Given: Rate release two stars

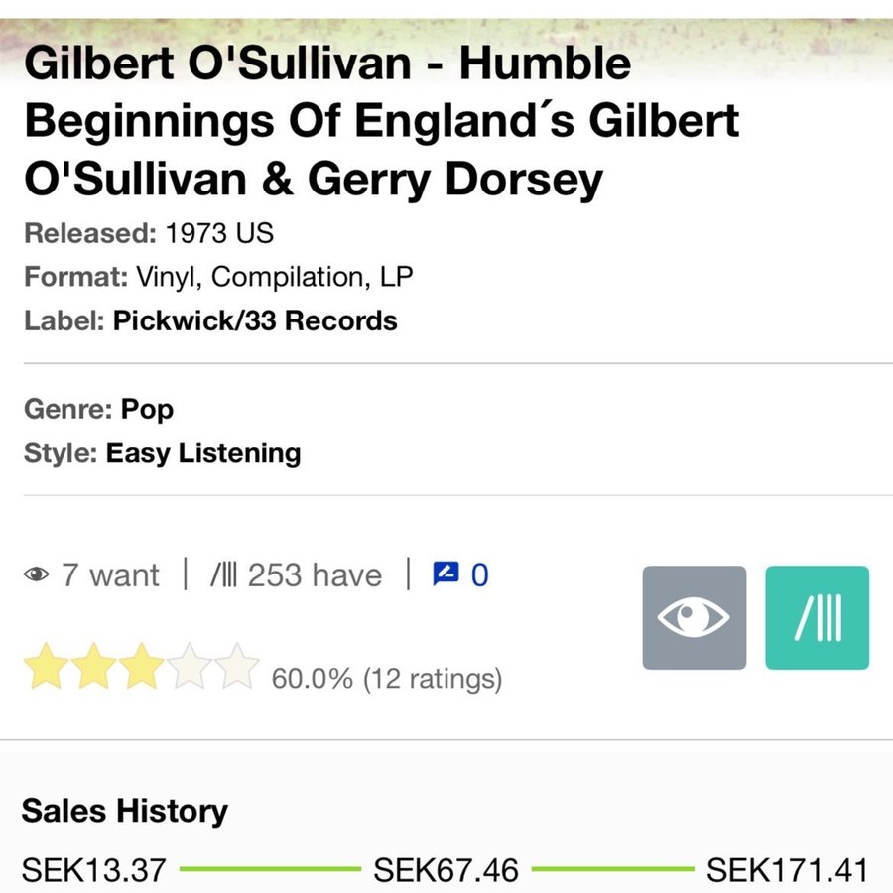Looking at the screenshot, I should 95,666.
